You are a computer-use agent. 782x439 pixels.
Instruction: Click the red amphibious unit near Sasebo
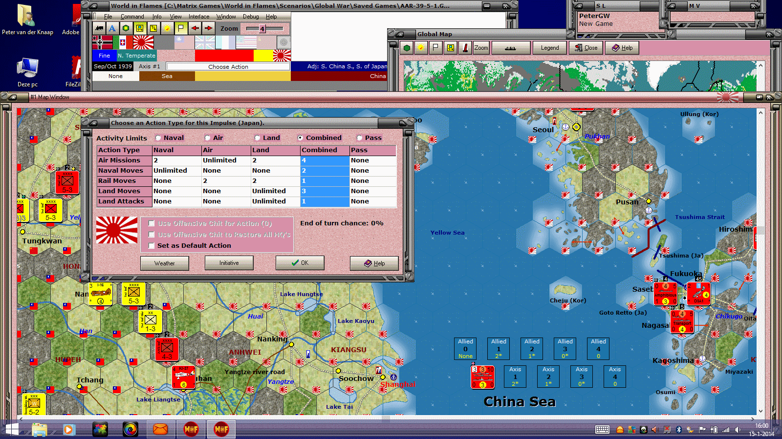[x=665, y=293]
